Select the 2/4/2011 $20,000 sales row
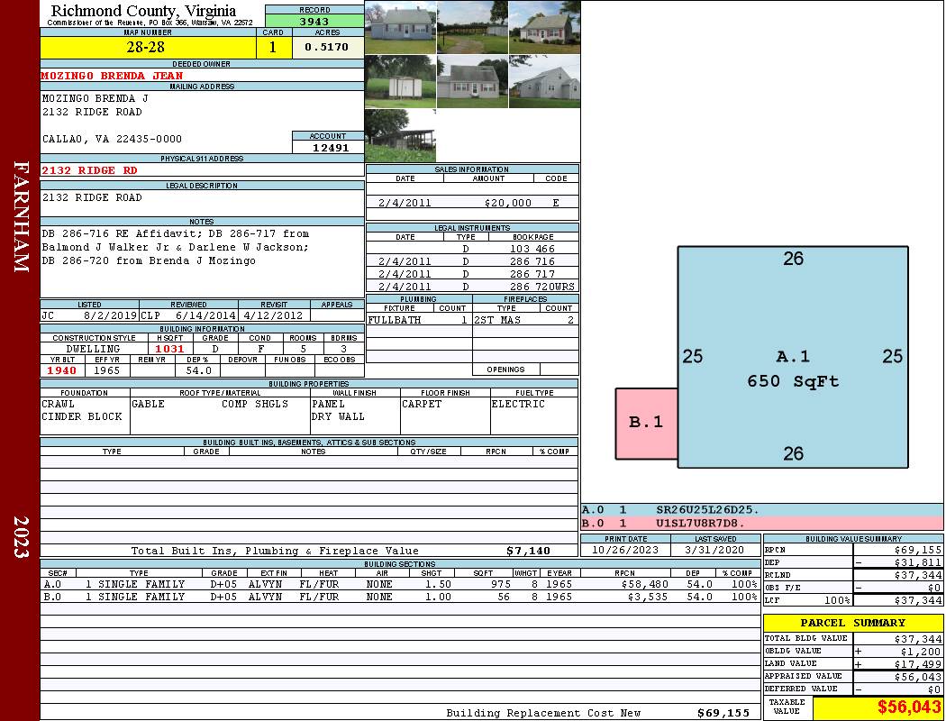This screenshot has height=721, width=946. [472, 203]
